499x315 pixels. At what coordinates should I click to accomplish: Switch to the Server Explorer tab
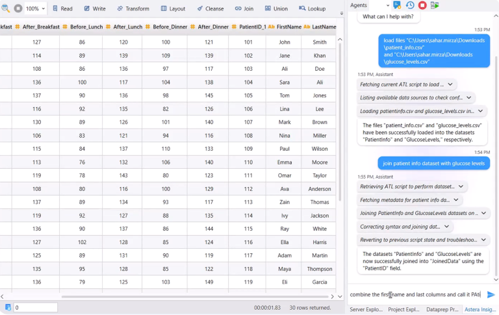click(x=366, y=310)
